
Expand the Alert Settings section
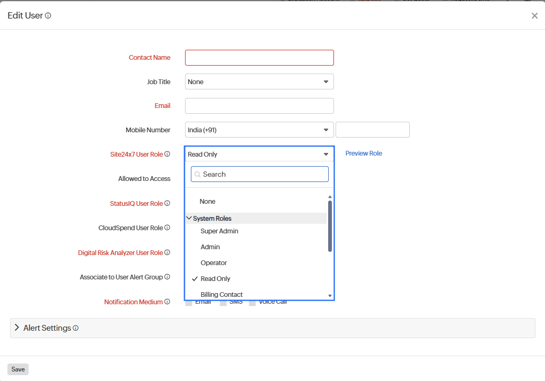tap(17, 328)
